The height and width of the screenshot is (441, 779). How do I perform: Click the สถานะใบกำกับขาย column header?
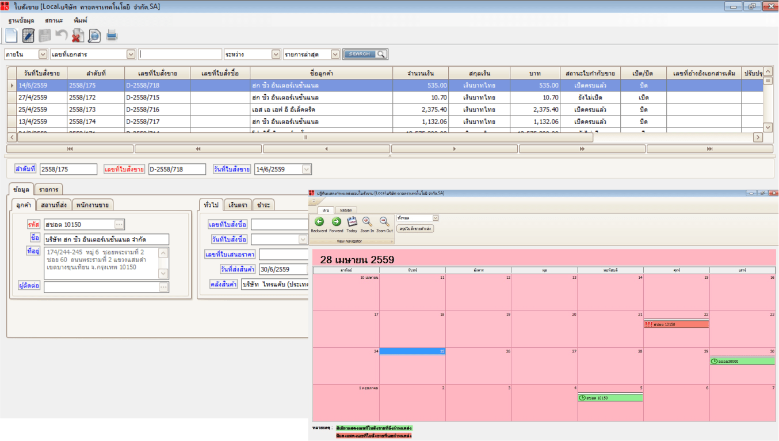click(x=590, y=73)
